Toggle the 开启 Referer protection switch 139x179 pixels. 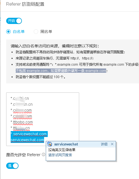(x=14, y=21)
